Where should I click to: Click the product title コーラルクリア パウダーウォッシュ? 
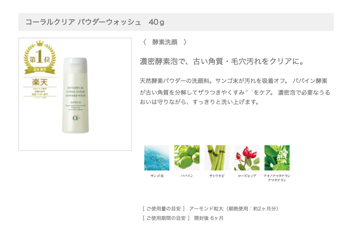pyautogui.click(x=83, y=22)
